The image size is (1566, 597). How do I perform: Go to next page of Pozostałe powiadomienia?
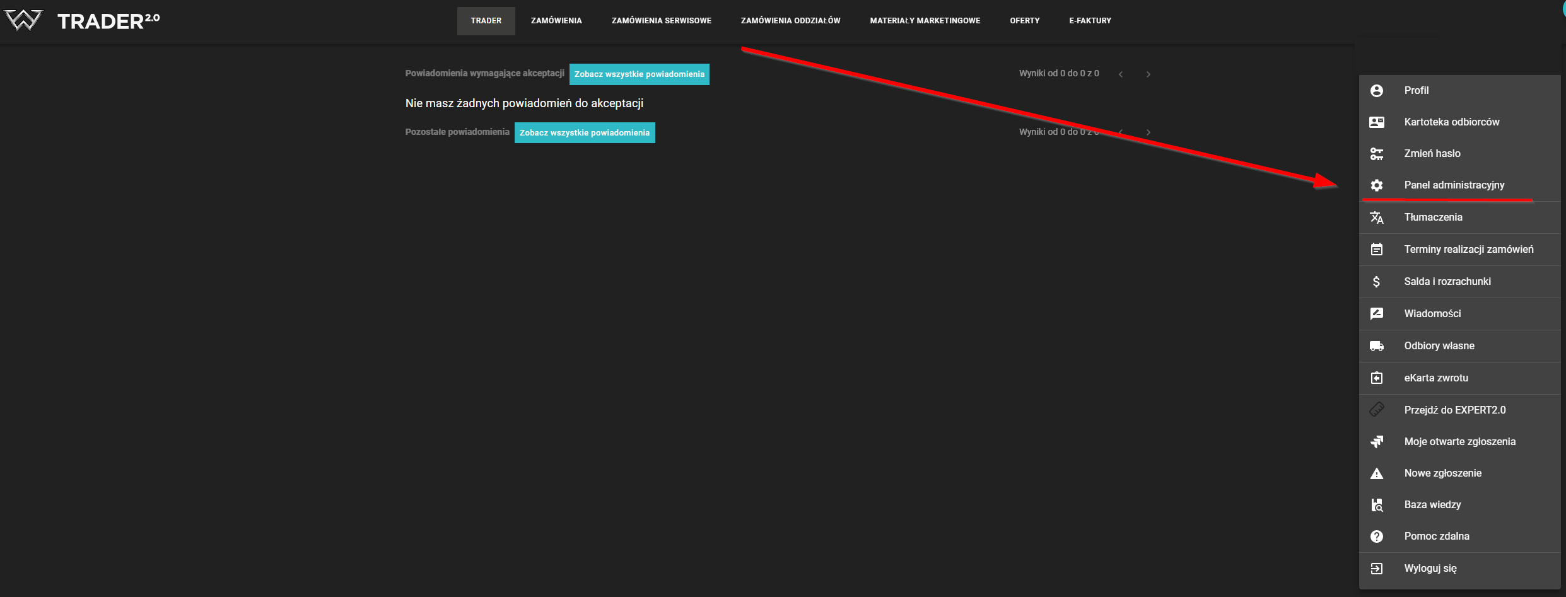[1148, 132]
